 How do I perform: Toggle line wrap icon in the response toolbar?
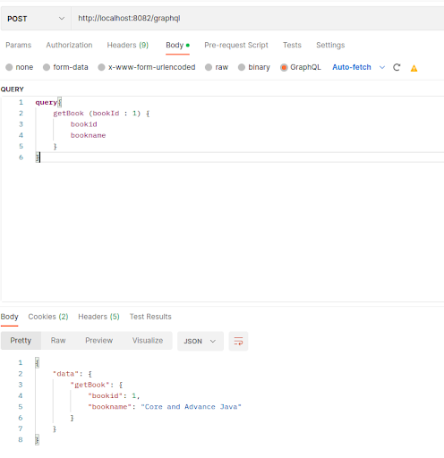click(238, 341)
